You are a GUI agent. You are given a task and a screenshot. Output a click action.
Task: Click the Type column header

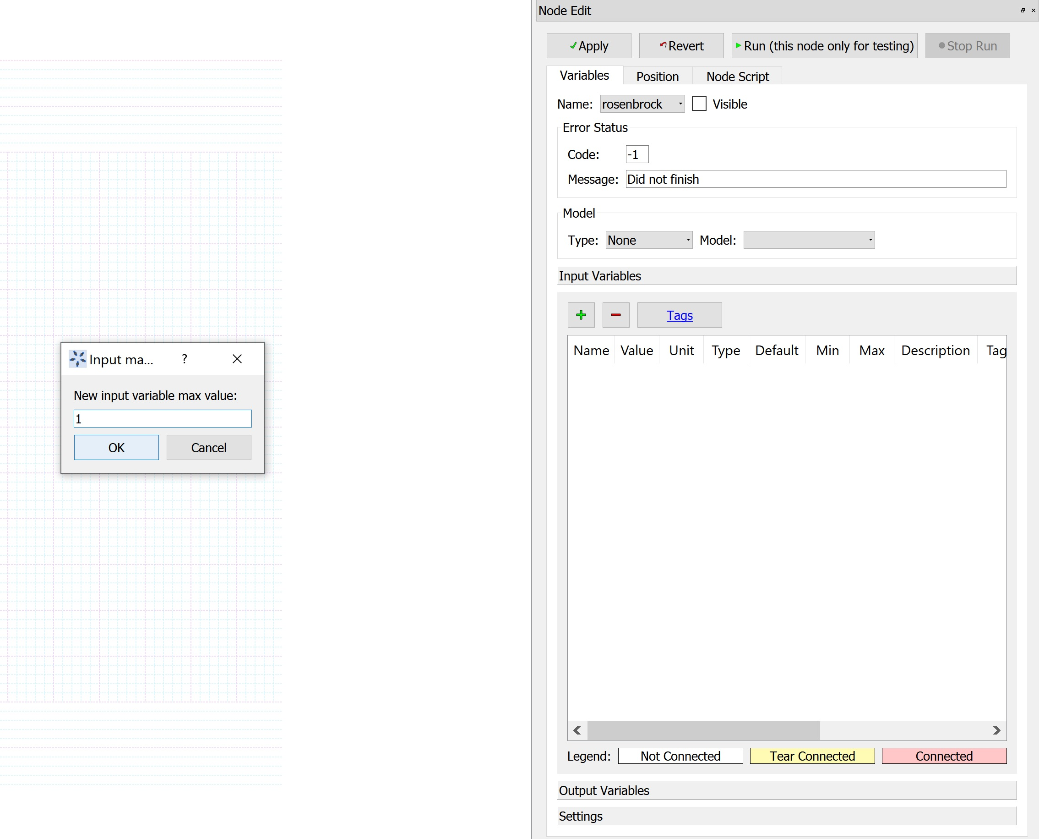[x=725, y=351]
